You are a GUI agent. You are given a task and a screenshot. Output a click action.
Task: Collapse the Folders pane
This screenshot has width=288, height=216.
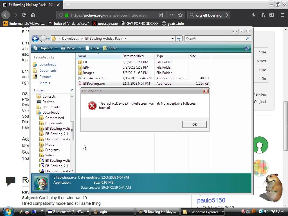coord(72,90)
